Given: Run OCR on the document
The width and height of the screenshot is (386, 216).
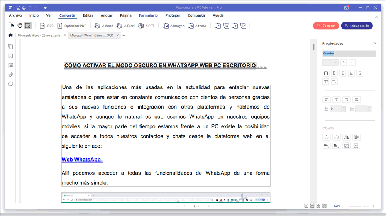Looking at the screenshot, I should pyautogui.click(x=47, y=26).
